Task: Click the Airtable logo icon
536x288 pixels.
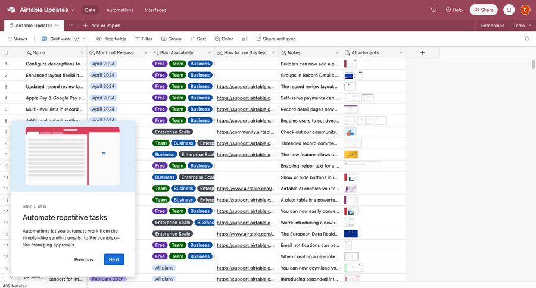Action: point(11,10)
